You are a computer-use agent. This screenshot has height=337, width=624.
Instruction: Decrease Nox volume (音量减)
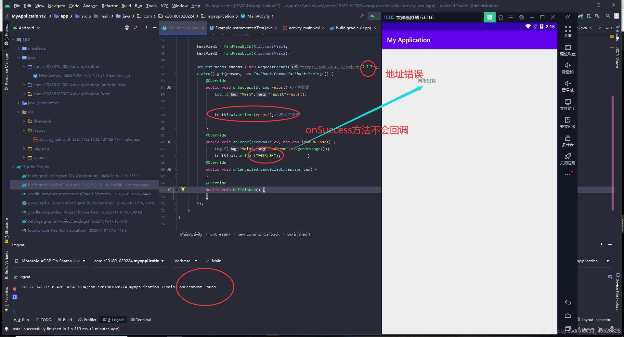click(x=567, y=84)
